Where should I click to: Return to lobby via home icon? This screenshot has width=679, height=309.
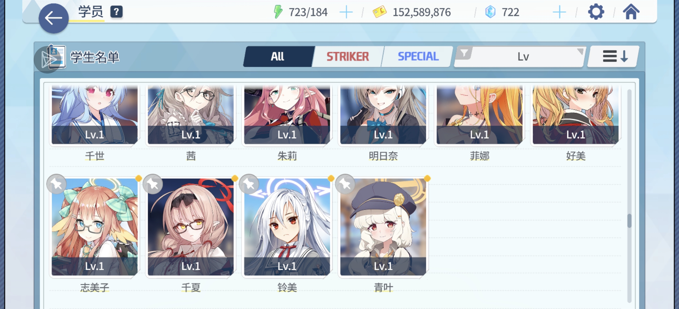tap(631, 12)
